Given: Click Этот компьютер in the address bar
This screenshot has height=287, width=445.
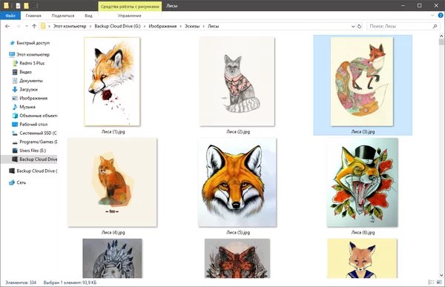Looking at the screenshot, I should [x=70, y=26].
